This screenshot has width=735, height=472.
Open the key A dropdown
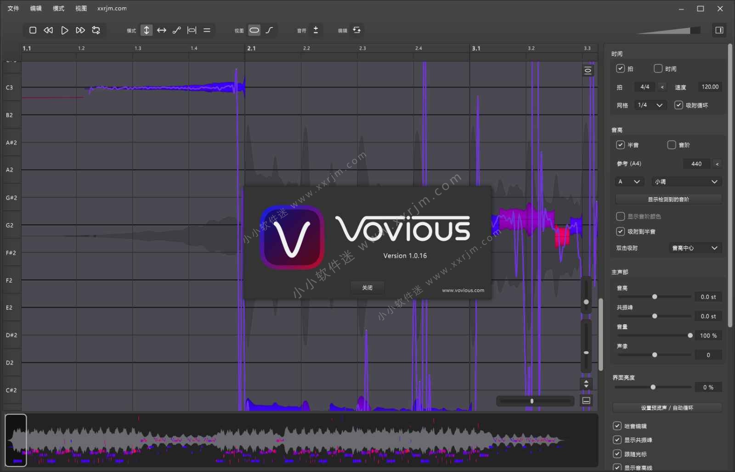pos(629,182)
